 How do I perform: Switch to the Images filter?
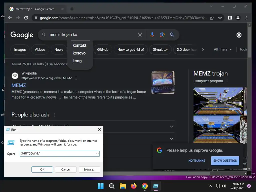[20, 49]
